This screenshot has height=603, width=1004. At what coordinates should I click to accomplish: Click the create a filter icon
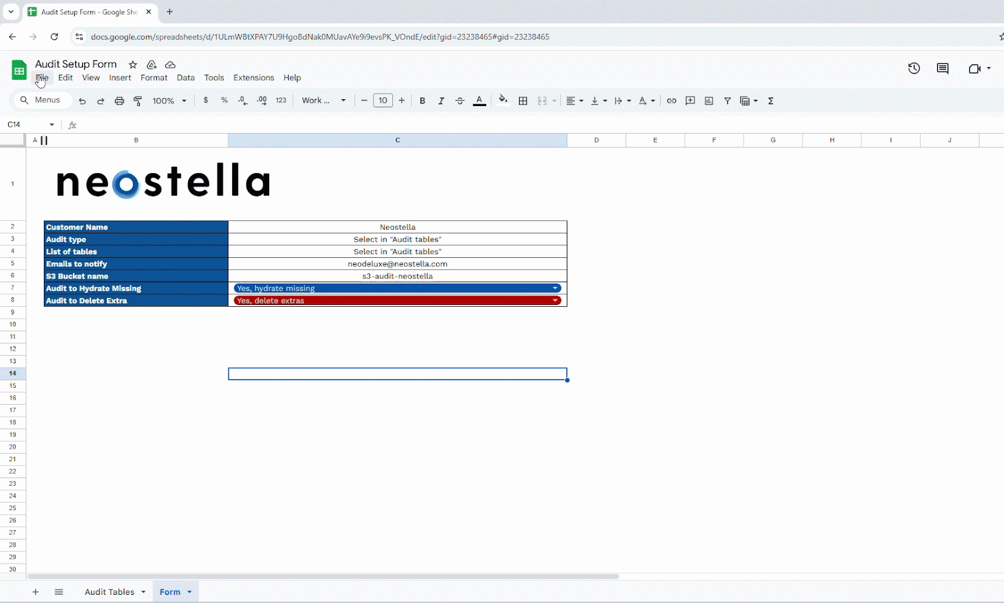(x=727, y=101)
